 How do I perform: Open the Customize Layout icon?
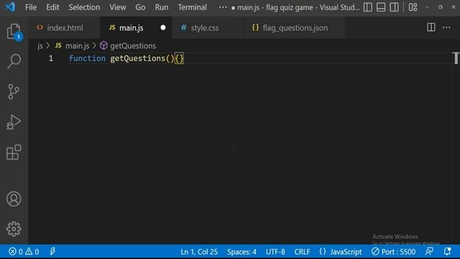tap(413, 7)
